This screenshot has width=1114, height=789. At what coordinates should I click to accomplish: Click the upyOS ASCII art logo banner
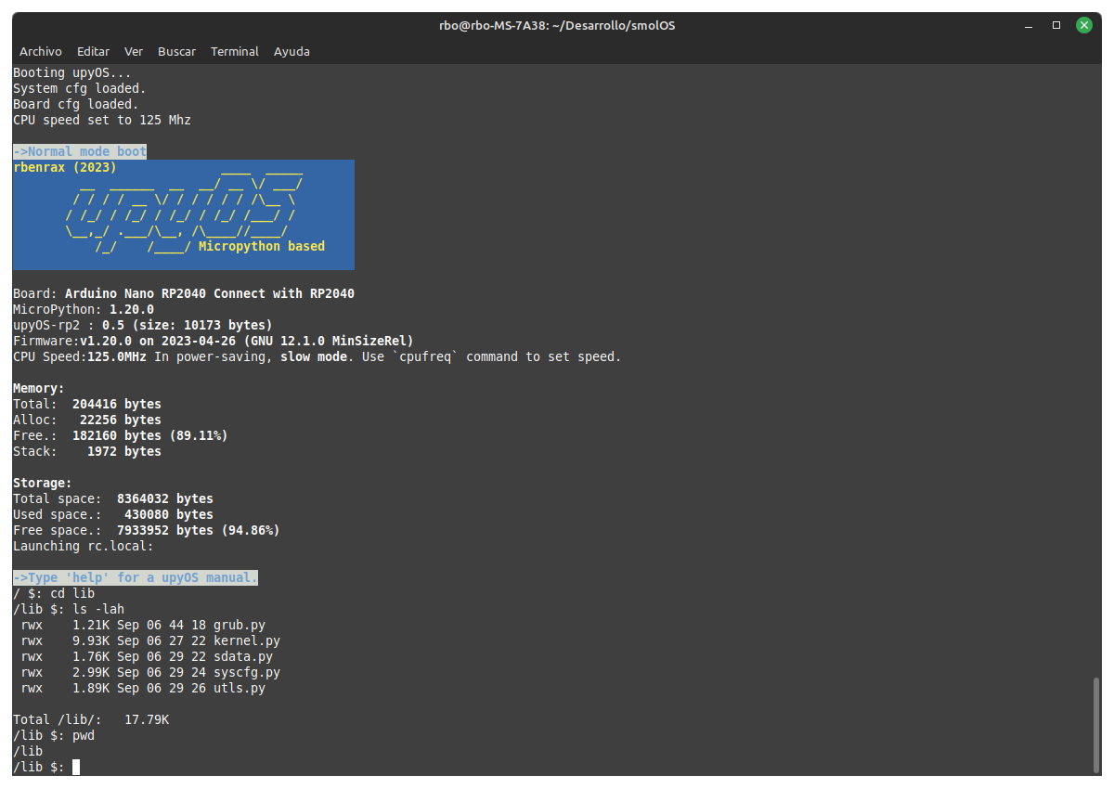coord(183,214)
